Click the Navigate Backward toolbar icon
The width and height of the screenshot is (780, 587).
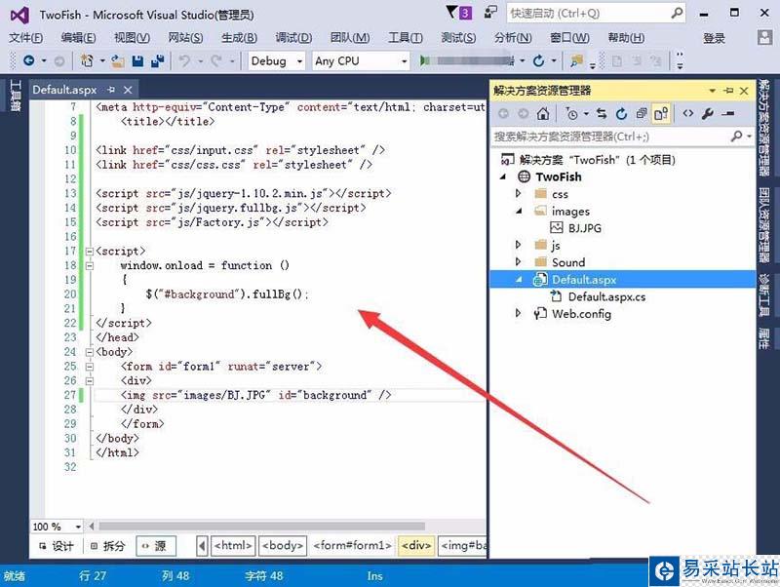[29, 60]
